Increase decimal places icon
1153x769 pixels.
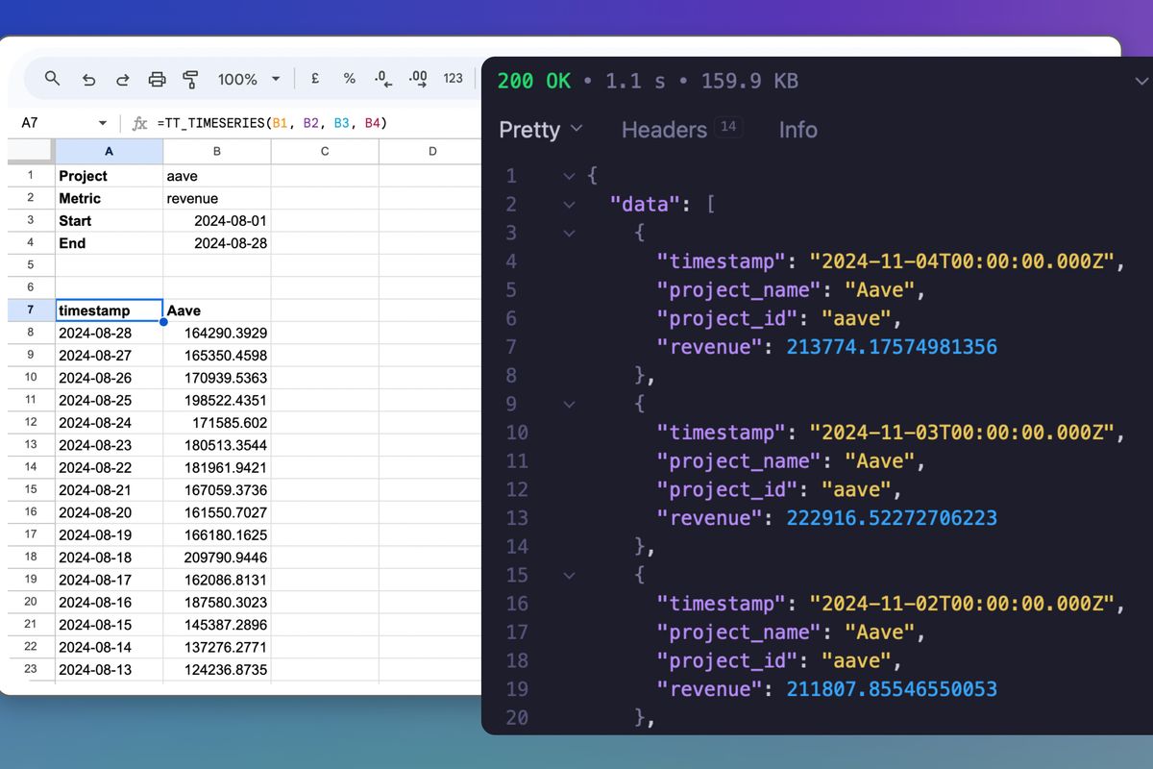418,79
